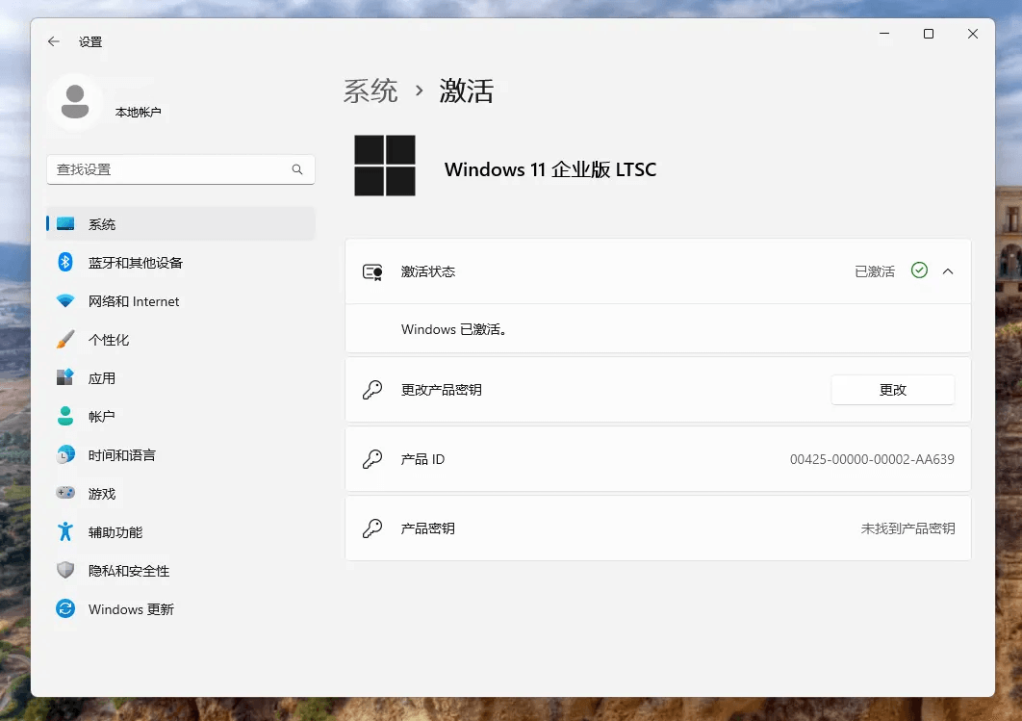Select the System monitor icon in sidebar
The height and width of the screenshot is (721, 1022).
coord(65,223)
